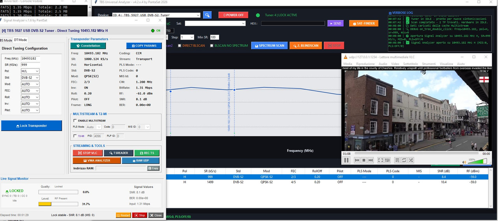
Task: Open the Step dropdown
Action: 187,37
